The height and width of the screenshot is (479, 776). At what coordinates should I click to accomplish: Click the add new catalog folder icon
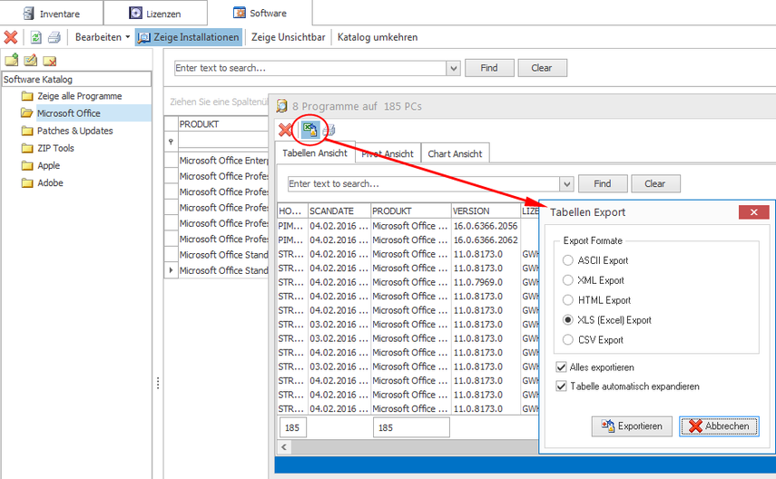12,61
